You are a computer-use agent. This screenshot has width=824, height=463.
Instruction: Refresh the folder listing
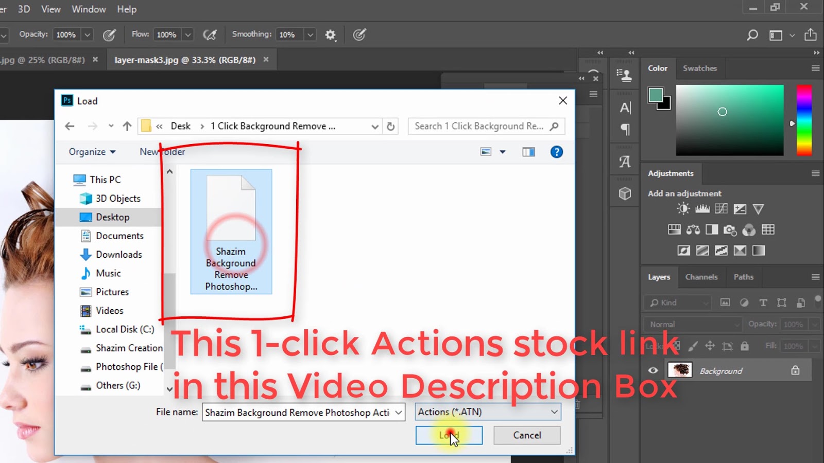coord(391,127)
